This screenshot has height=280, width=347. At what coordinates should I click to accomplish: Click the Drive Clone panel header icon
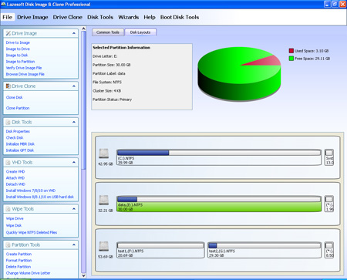8,86
